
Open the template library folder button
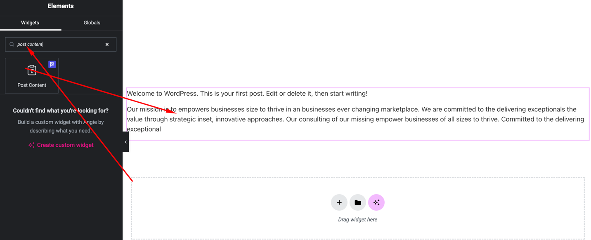click(357, 202)
